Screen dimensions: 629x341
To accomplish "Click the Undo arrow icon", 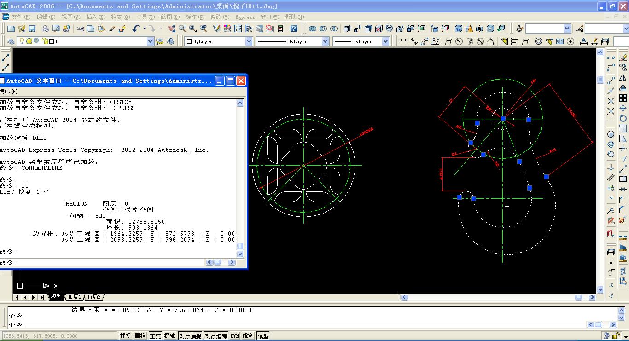I will click(136, 29).
